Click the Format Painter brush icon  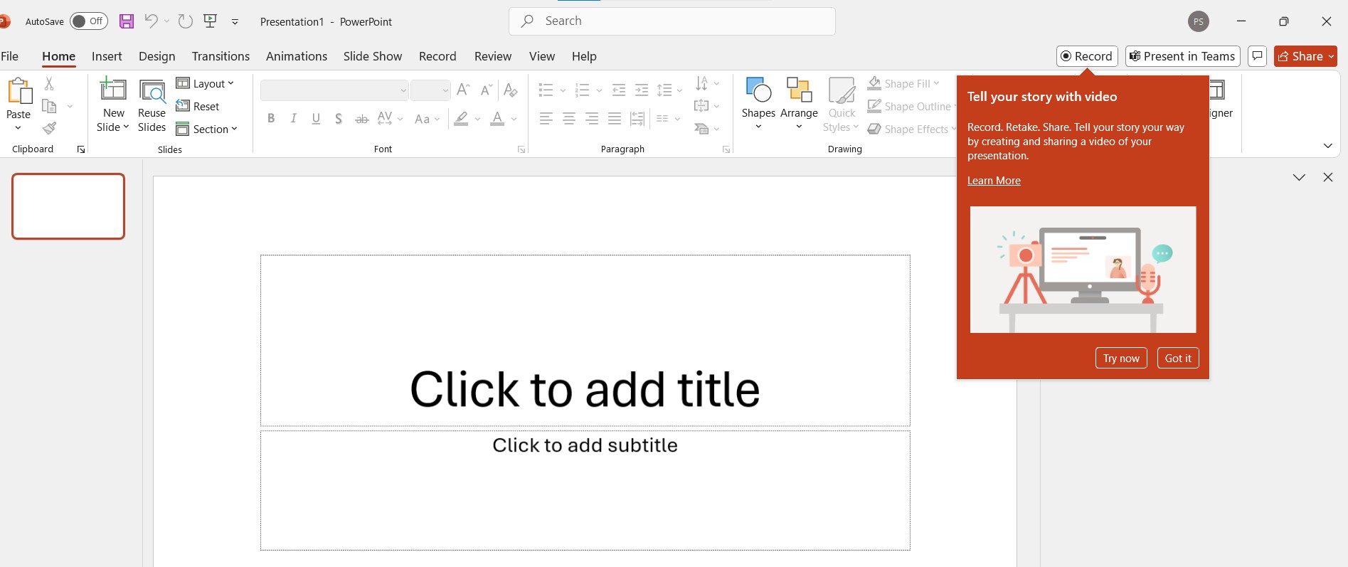coord(49,128)
